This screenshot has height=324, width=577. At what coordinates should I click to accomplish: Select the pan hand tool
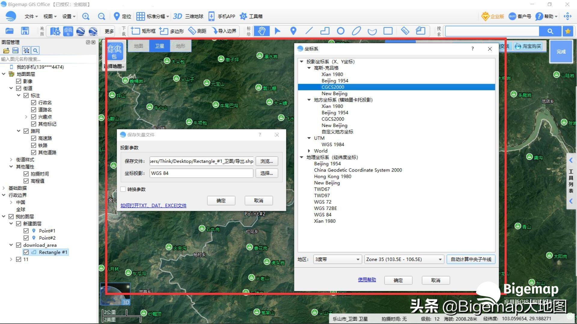pos(261,31)
